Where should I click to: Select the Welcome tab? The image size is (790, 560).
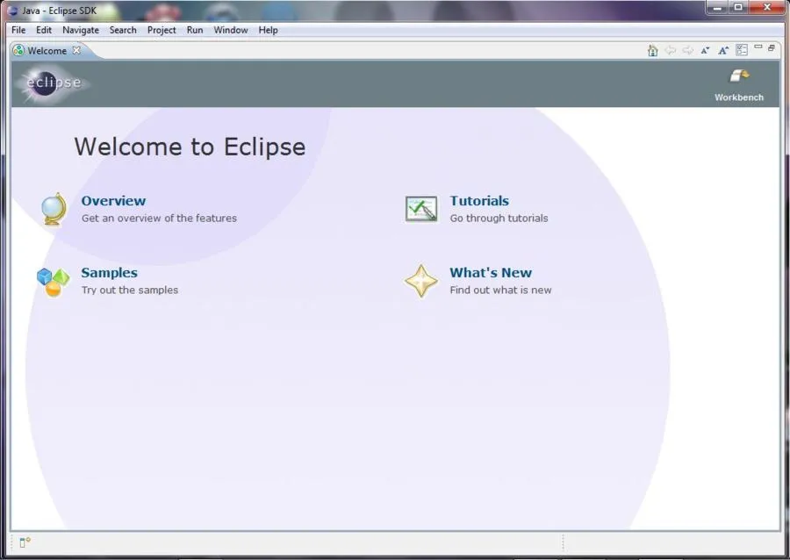coord(47,50)
